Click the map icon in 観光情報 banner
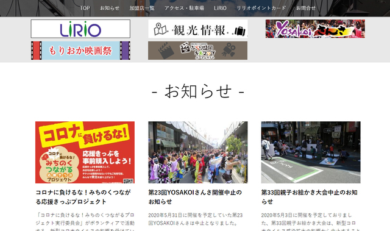The image size is (390, 231). click(160, 29)
